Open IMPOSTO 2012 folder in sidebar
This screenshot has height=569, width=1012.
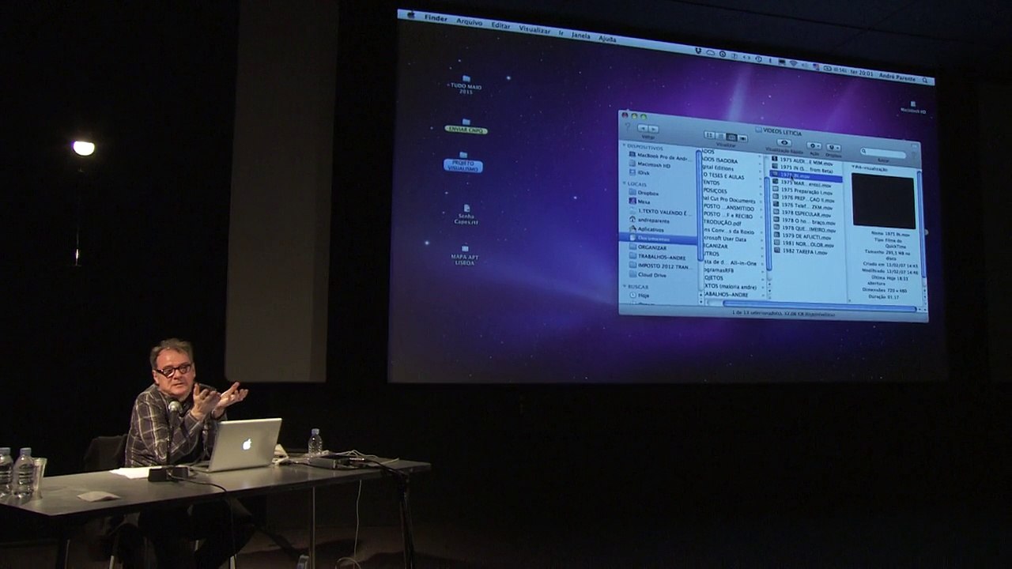[x=661, y=266]
